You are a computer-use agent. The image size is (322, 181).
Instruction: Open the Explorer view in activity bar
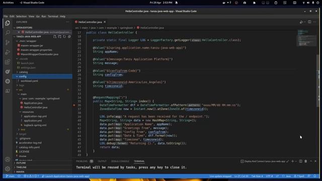(8, 23)
